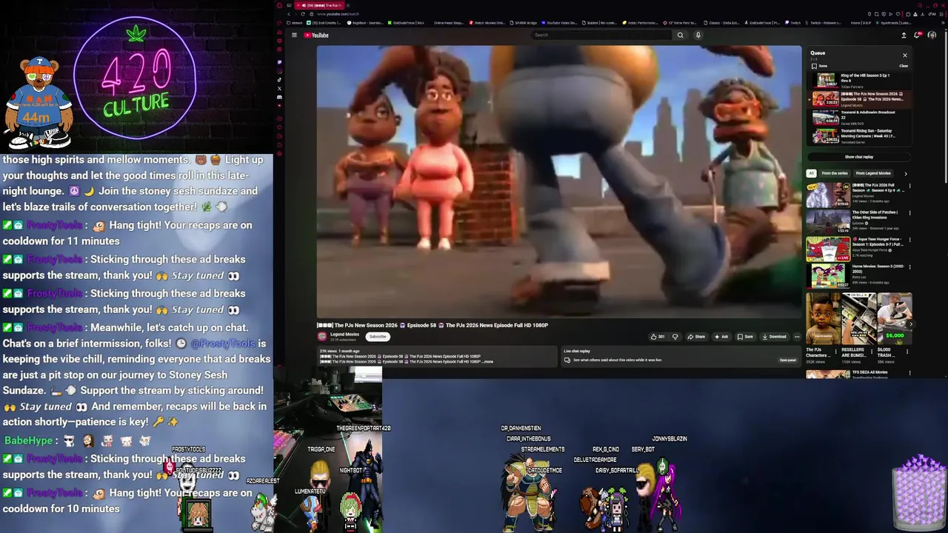
Task: Click the StreamElements avatar label
Action: click(543, 449)
